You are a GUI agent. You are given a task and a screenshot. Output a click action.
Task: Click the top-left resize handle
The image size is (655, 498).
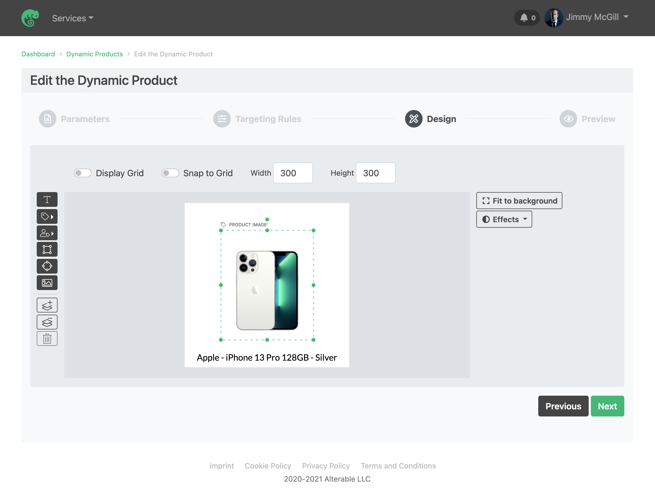click(x=221, y=230)
